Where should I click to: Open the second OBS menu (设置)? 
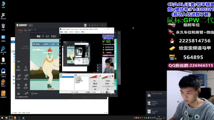[66, 32]
